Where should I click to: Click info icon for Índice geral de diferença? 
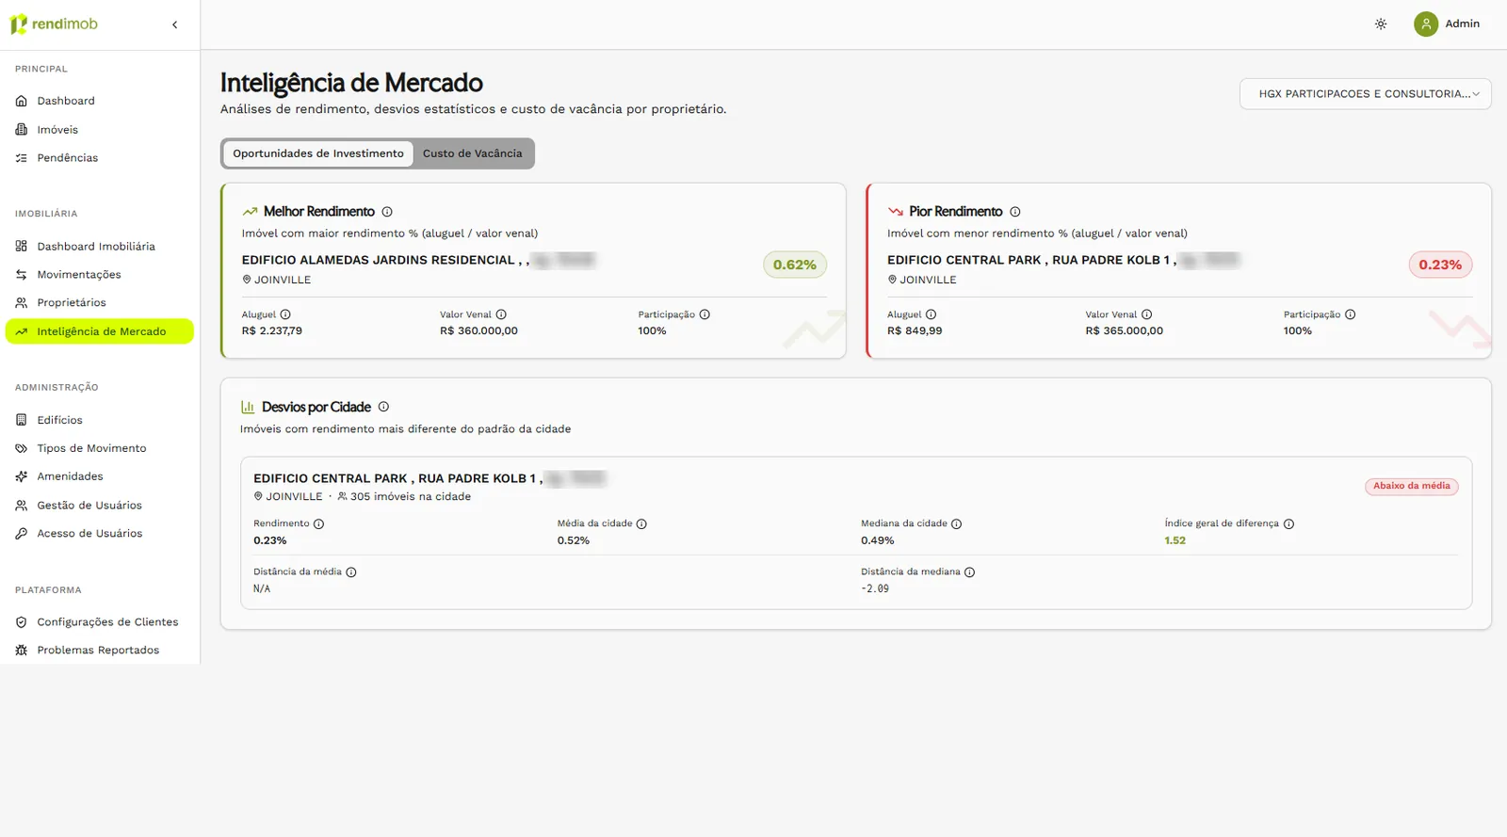click(x=1288, y=524)
